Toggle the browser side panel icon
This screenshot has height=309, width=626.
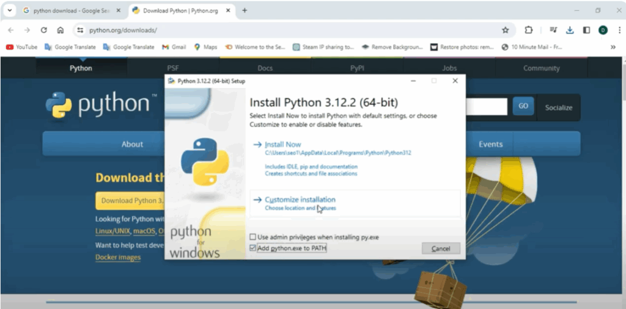tap(586, 31)
